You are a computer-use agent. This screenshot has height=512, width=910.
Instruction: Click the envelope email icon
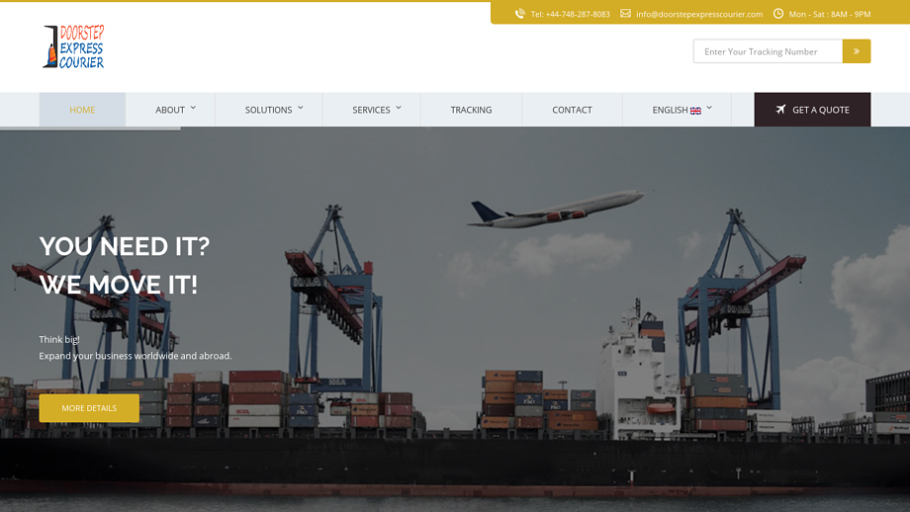tap(625, 13)
